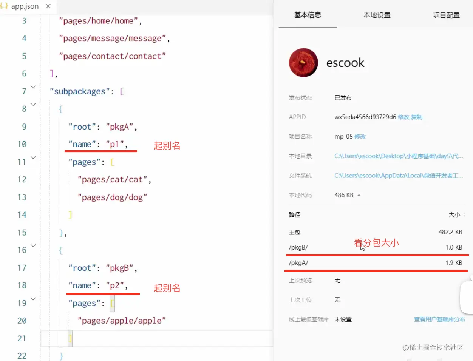Click the project name mp_05

click(343, 137)
